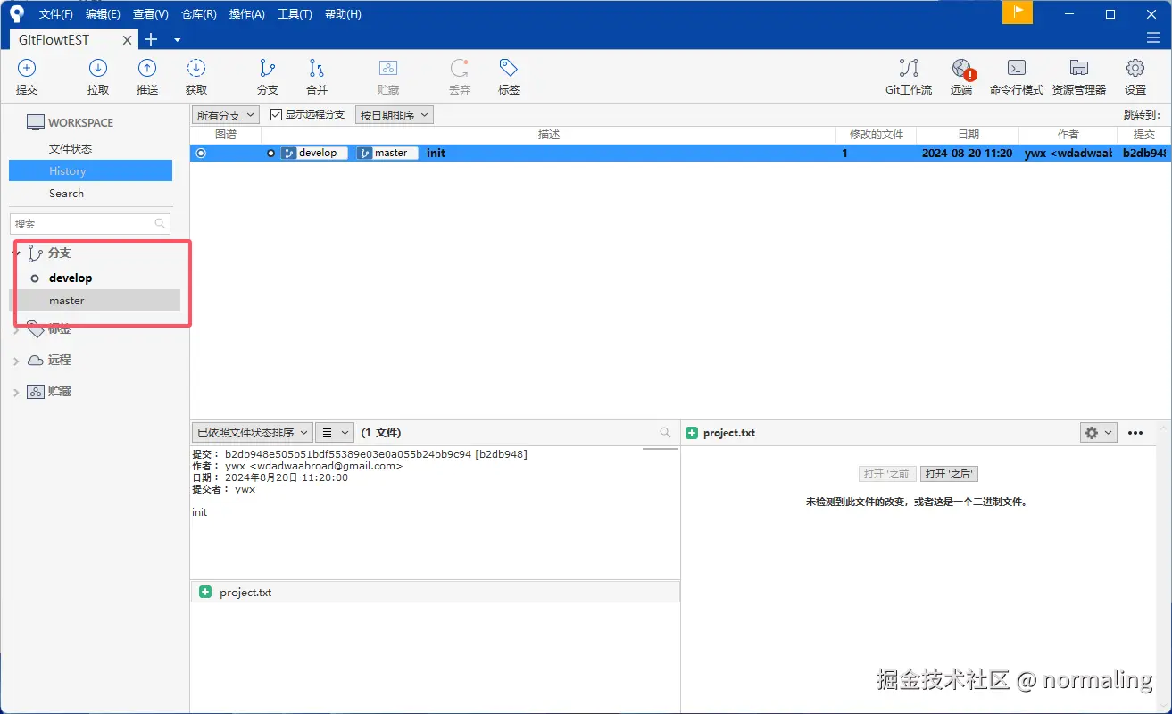The height and width of the screenshot is (714, 1172).
Task: Click the Commit (提交) toolbar icon
Action: coord(27,69)
